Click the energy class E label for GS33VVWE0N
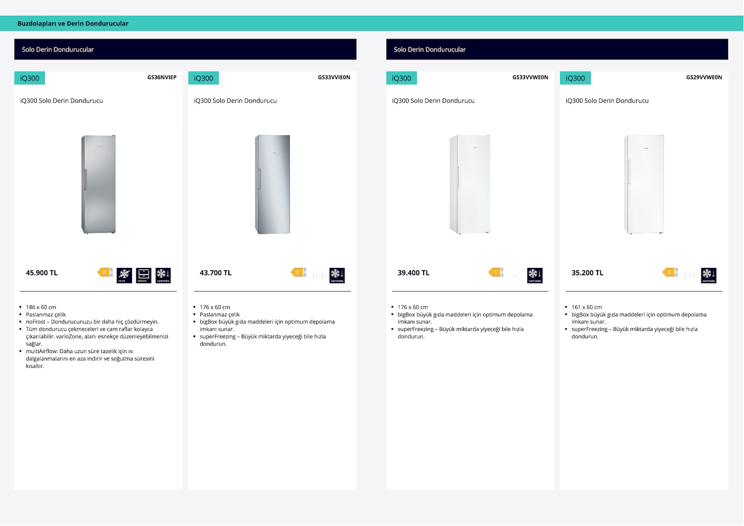 (496, 273)
